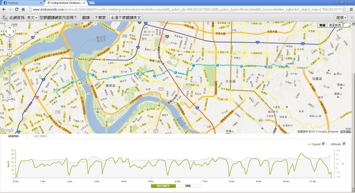Click route kilometer marker 7
This screenshot has width=355, height=193.
193,65
